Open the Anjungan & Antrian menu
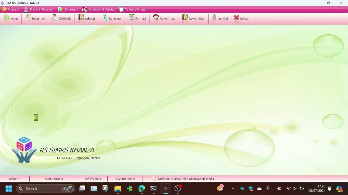The height and width of the screenshot is (195, 348). click(99, 9)
